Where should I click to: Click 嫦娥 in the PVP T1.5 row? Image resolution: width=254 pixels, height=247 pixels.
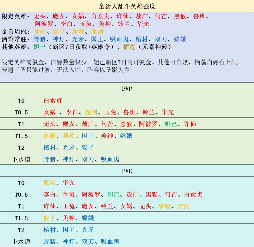click(x=126, y=136)
